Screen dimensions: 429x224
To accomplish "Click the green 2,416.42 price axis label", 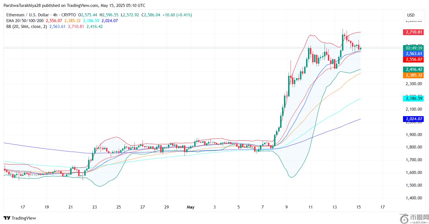I will [413, 69].
